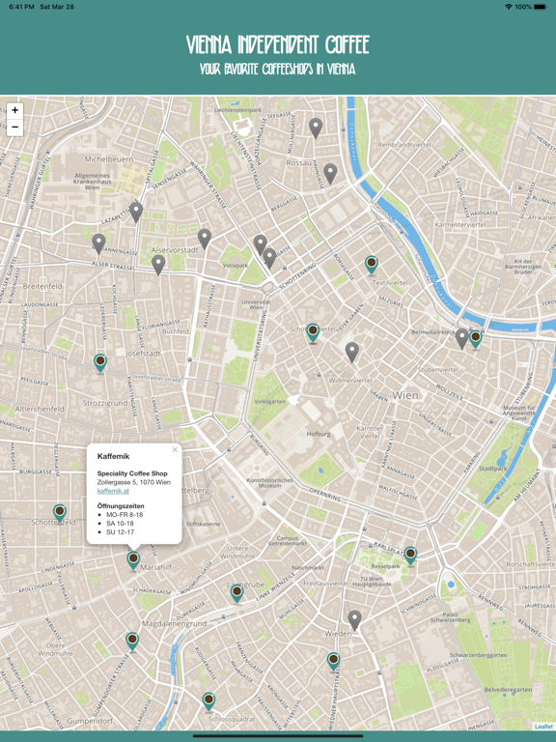Tap the battery indicator in status bar
The image size is (556, 742).
(540, 7)
